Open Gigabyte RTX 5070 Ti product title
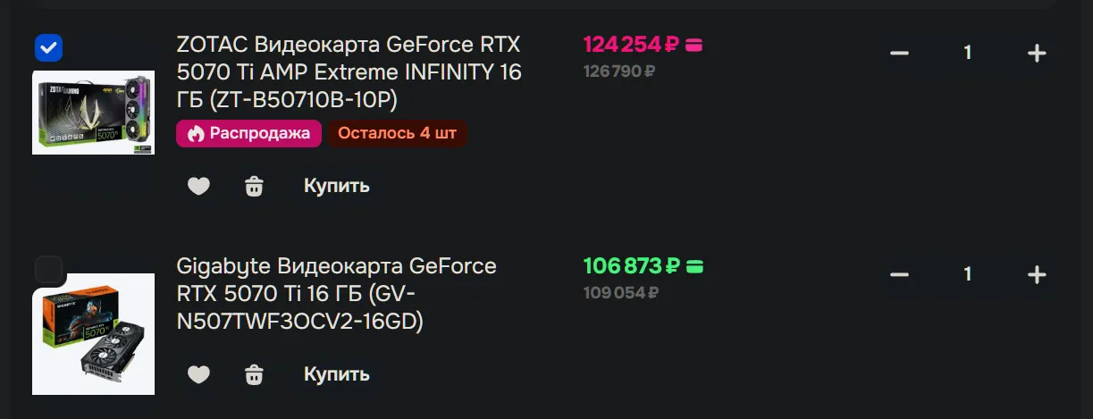The image size is (1093, 419). click(x=336, y=293)
